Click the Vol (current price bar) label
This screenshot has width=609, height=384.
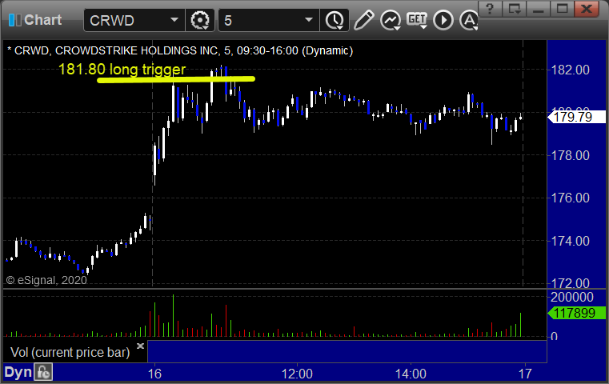pyautogui.click(x=70, y=353)
